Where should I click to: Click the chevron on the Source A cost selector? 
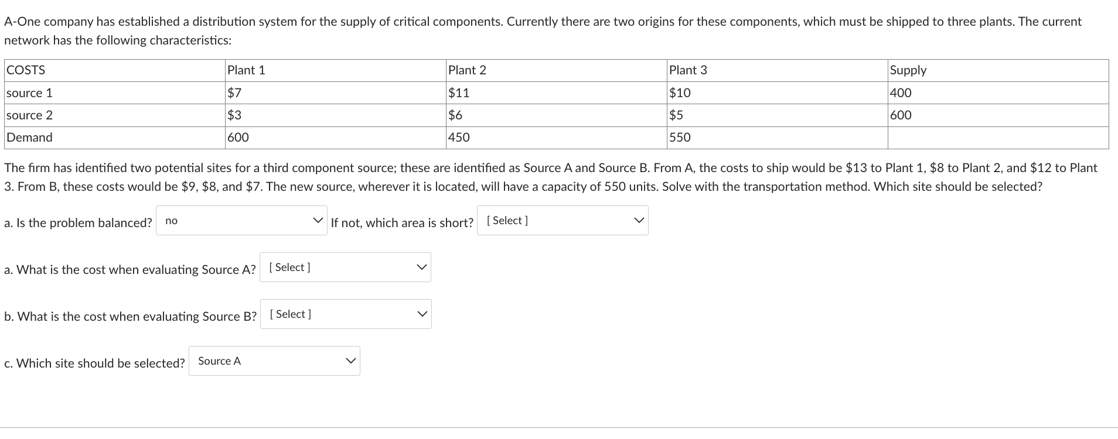coord(422,266)
